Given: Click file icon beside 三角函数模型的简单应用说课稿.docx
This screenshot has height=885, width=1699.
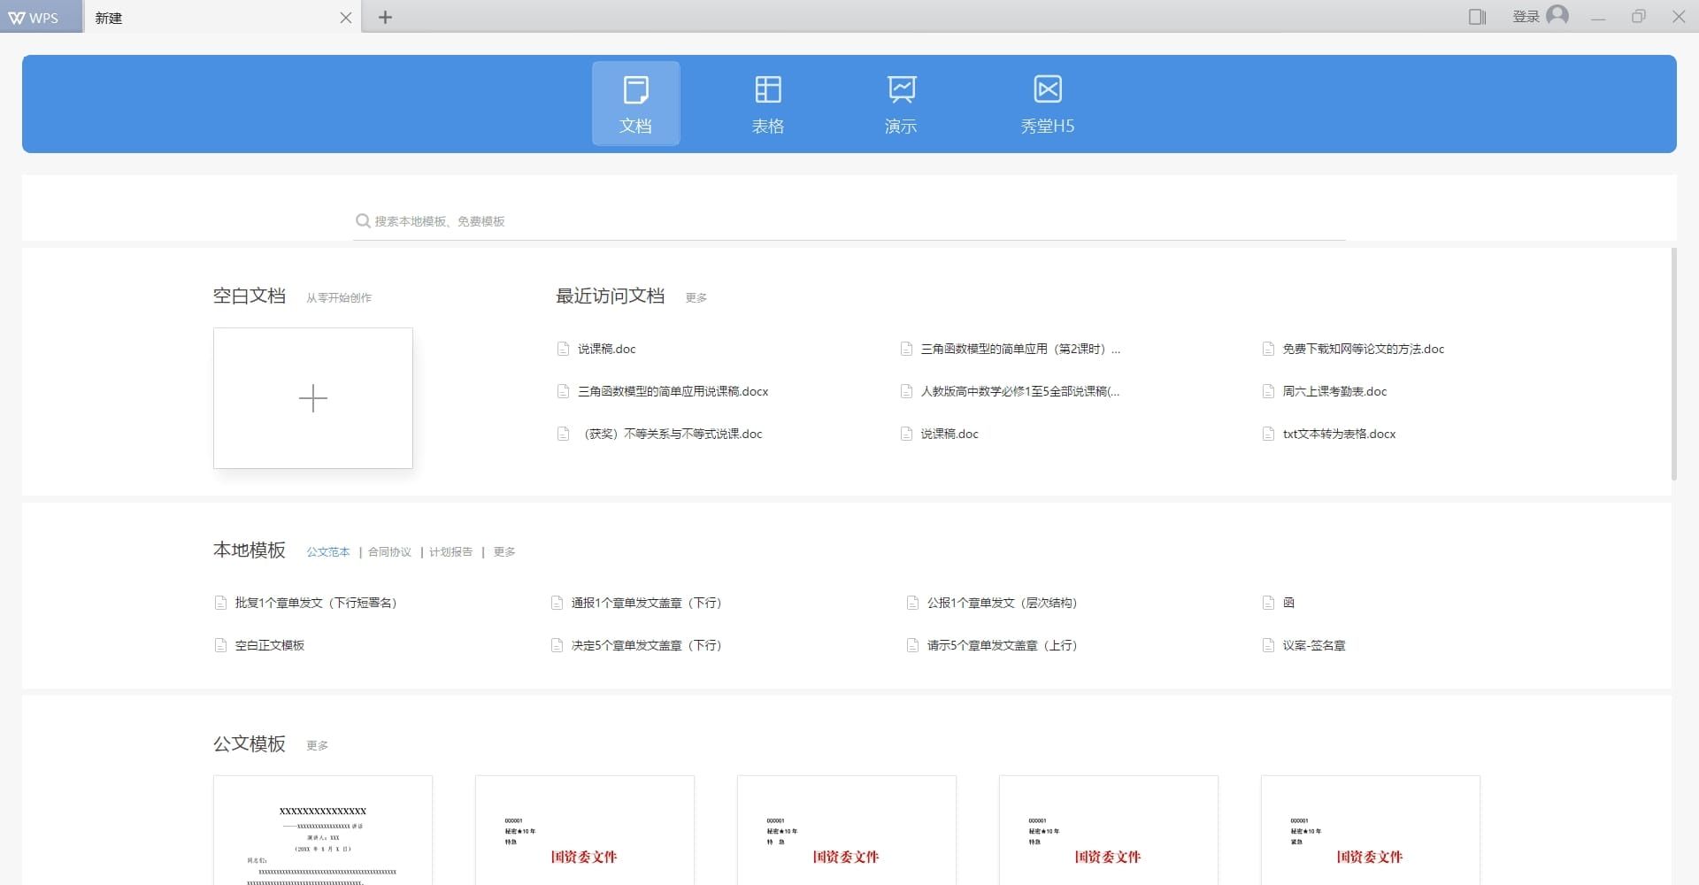Looking at the screenshot, I should [563, 391].
